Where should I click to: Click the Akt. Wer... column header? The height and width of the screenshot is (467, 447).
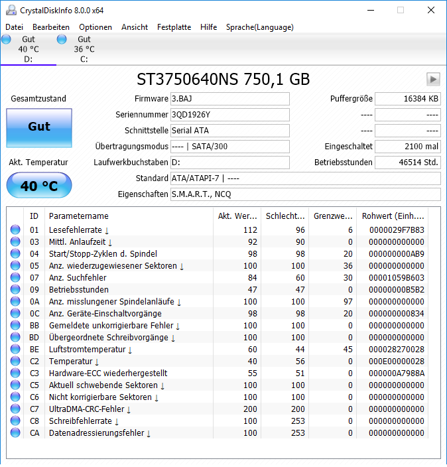pos(237,216)
